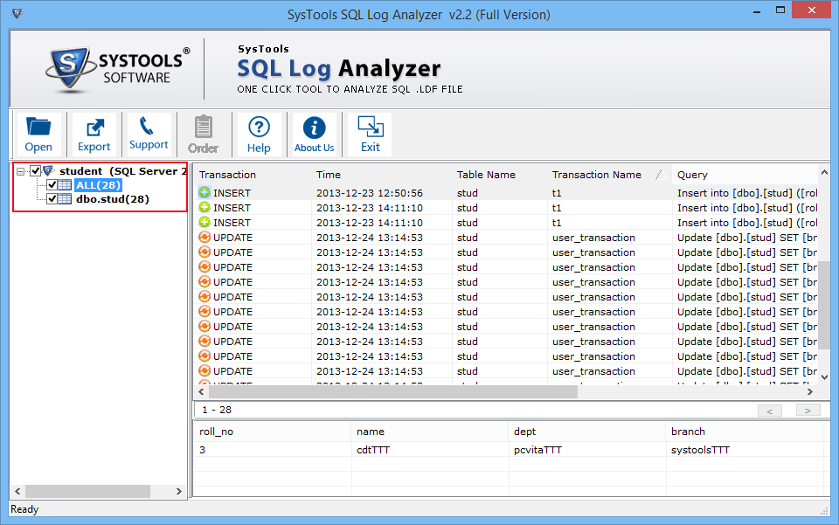Viewport: 839px width, 525px height.
Task: Click the Table Name column header
Action: point(486,175)
